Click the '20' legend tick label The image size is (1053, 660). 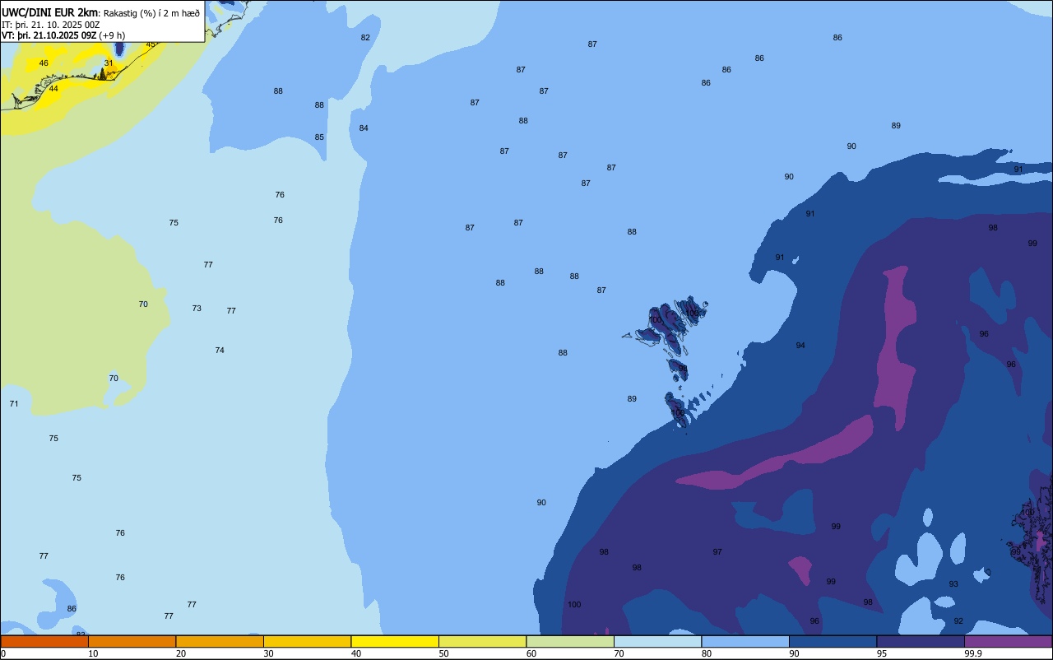point(181,653)
